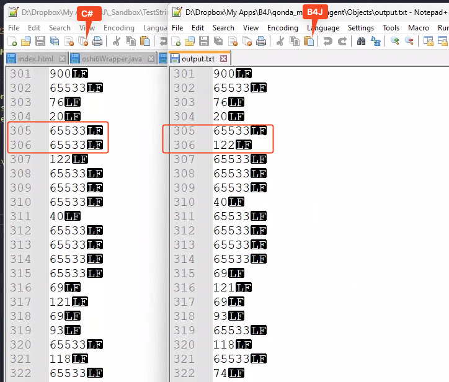Open Settings menu in output.txt window

(x=361, y=28)
